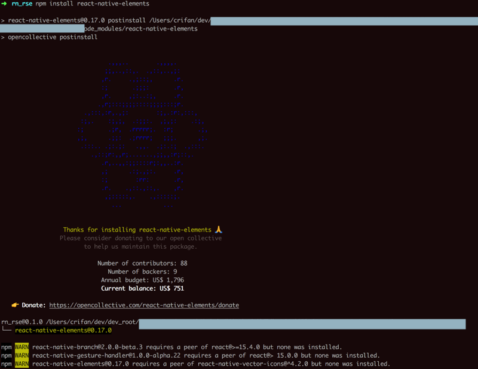Screen dimensions: 478x369
Task: Click WARN badge on react-native-gesture-handler line
Action: point(22,355)
